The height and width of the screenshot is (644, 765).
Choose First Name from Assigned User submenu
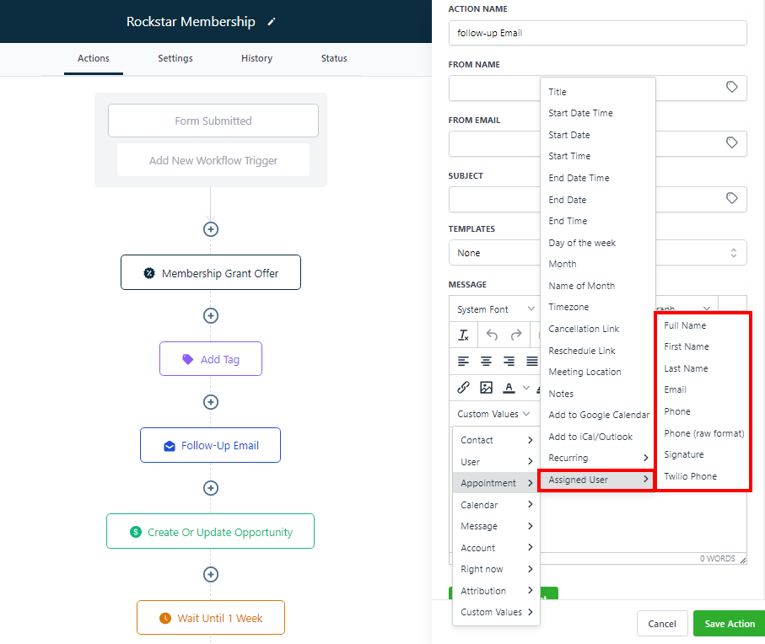pyautogui.click(x=686, y=346)
